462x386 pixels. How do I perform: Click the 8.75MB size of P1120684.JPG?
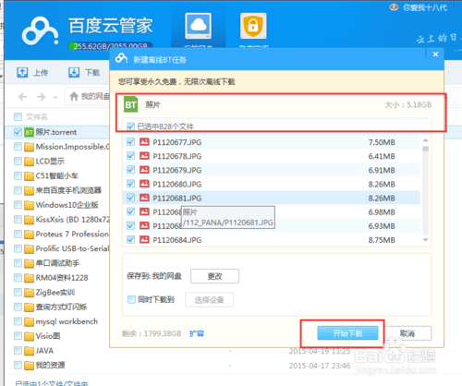pyautogui.click(x=382, y=240)
